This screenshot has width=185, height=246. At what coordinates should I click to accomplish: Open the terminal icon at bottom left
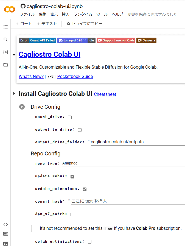click(x=5, y=243)
